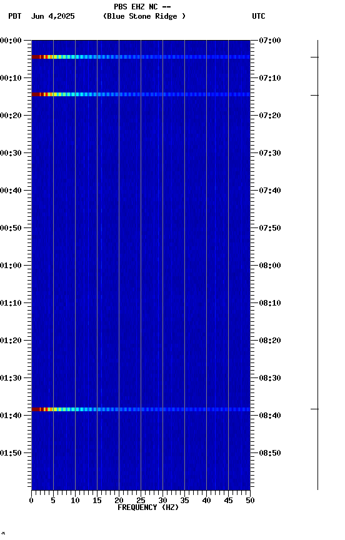Viewport: 345px width, 540px height.
Task: Click the 40 Hz frequency axis label
Action: coord(206,501)
